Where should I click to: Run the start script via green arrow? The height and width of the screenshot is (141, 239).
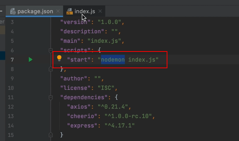pos(31,60)
